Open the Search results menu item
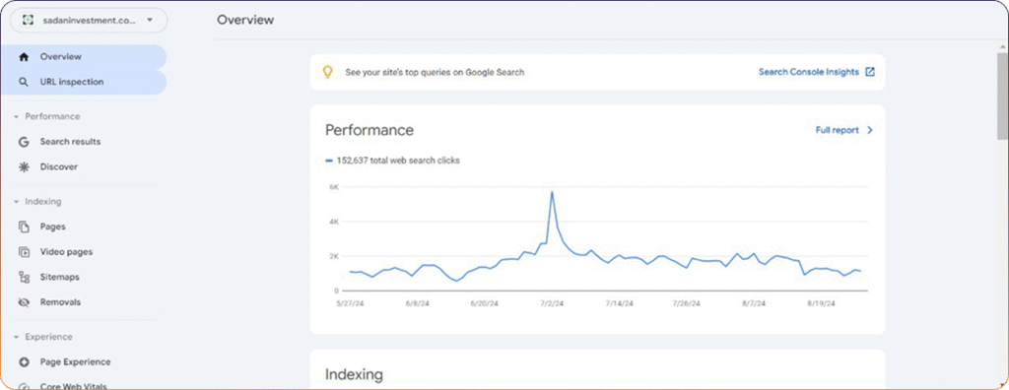Image resolution: width=1009 pixels, height=390 pixels. [x=84, y=142]
